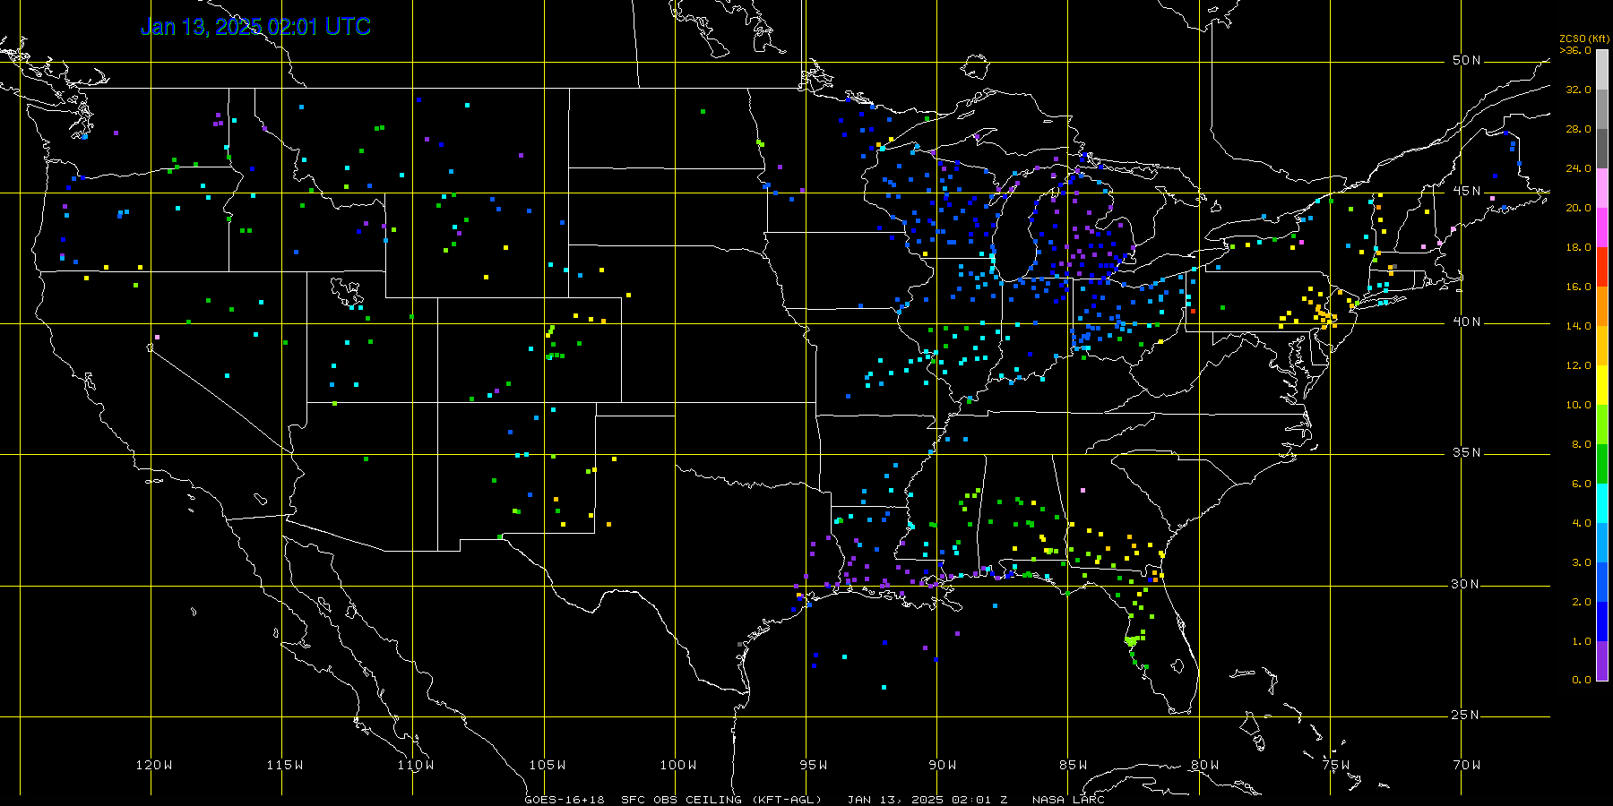Click the 1.0 legend label
1613x806 pixels.
coord(1582,641)
